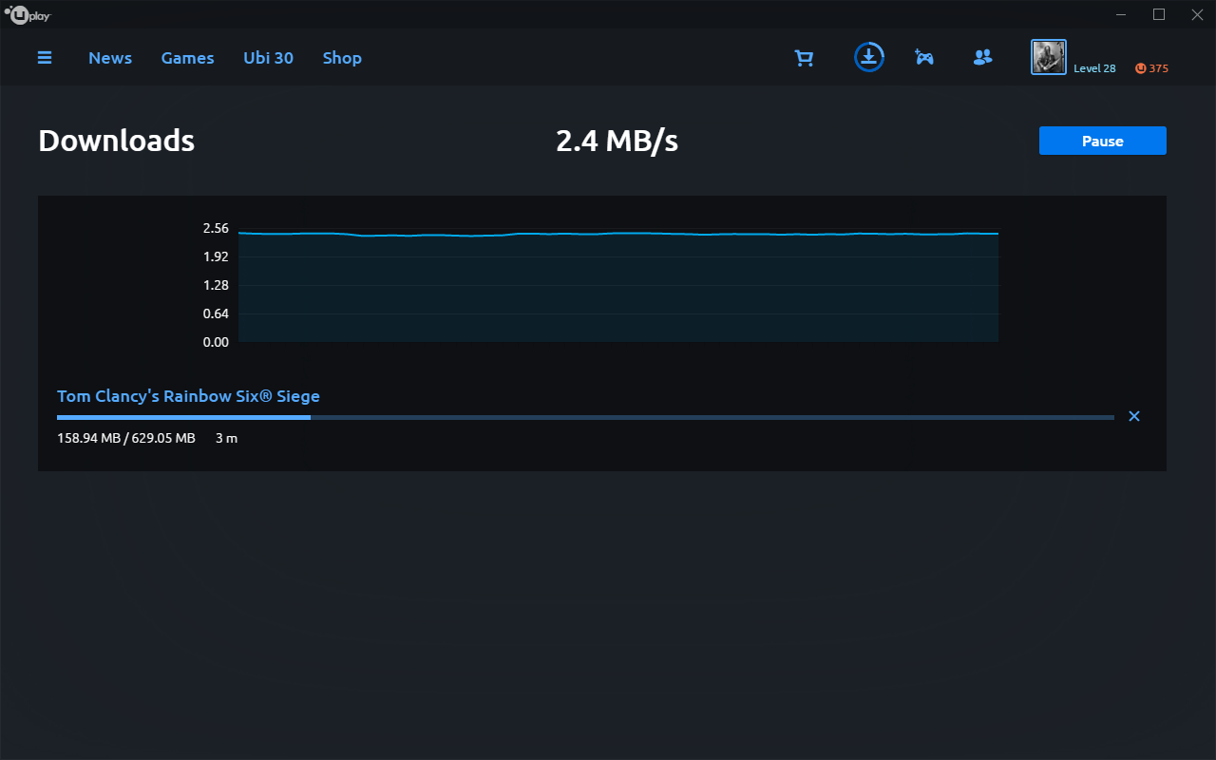Screen dimensions: 1216x760
Task: Click the 2.56 graph axis label
Action: [216, 228]
